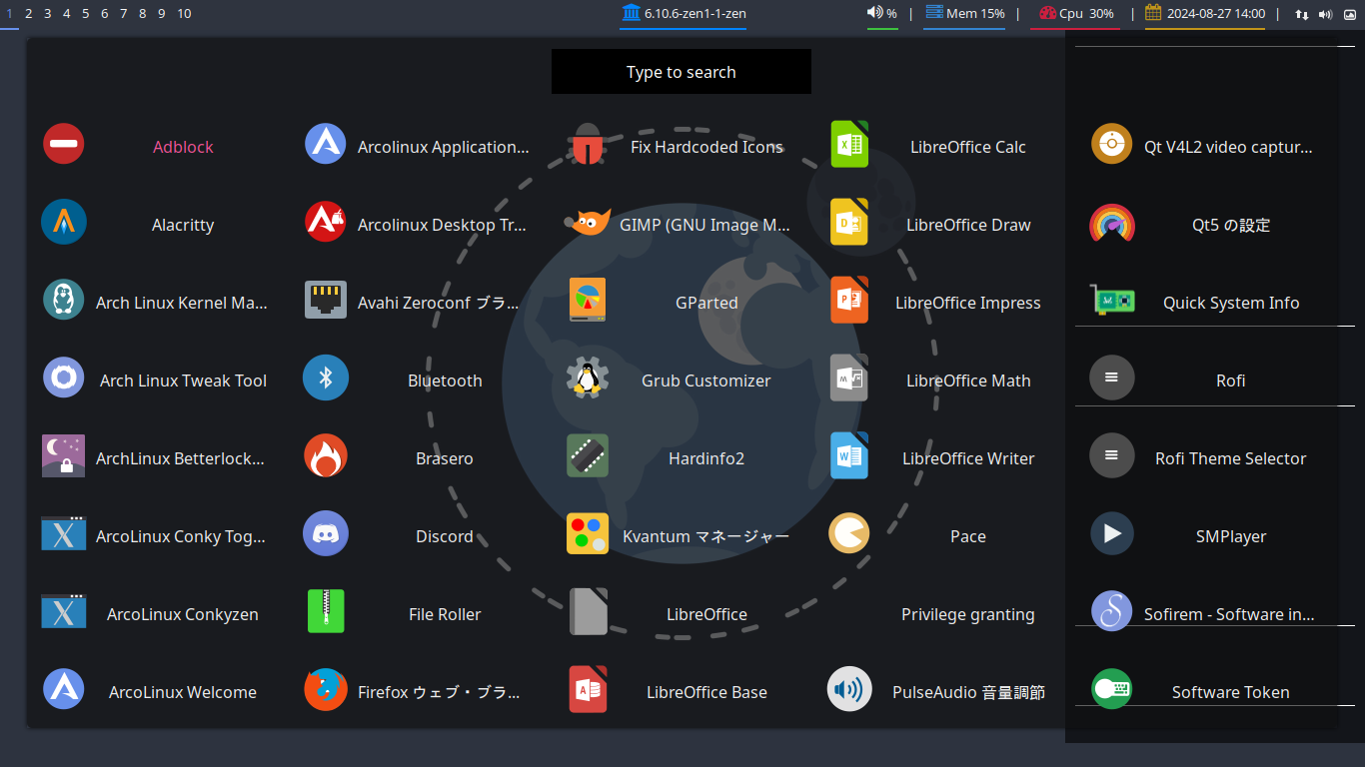Open the Avahi Zeroconf browser icon
The width and height of the screenshot is (1365, 767).
pyautogui.click(x=326, y=300)
